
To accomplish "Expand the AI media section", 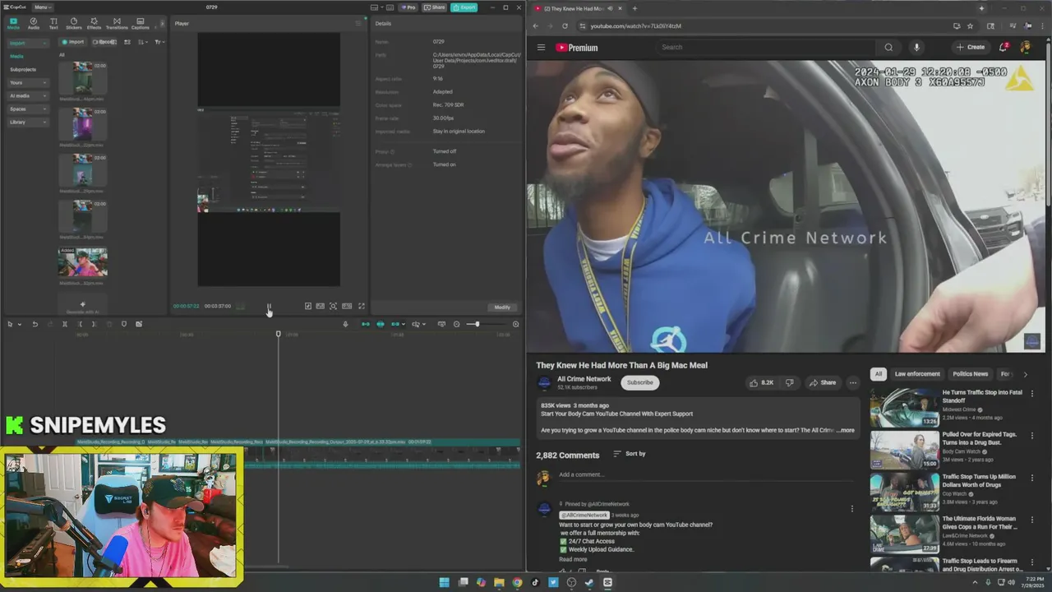I will (x=28, y=95).
